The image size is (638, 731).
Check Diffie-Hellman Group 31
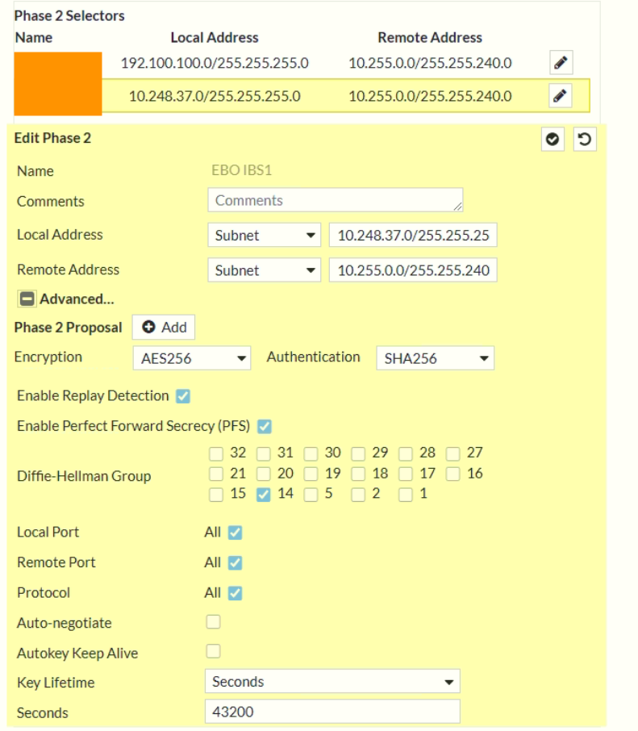point(264,453)
